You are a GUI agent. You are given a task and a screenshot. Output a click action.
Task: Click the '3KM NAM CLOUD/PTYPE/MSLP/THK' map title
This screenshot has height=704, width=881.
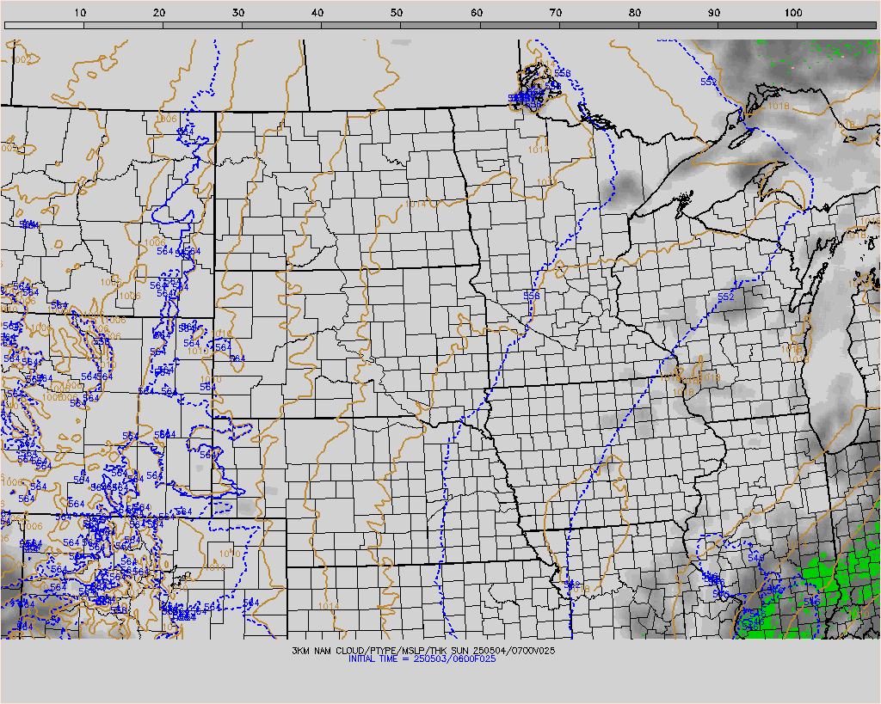click(370, 651)
